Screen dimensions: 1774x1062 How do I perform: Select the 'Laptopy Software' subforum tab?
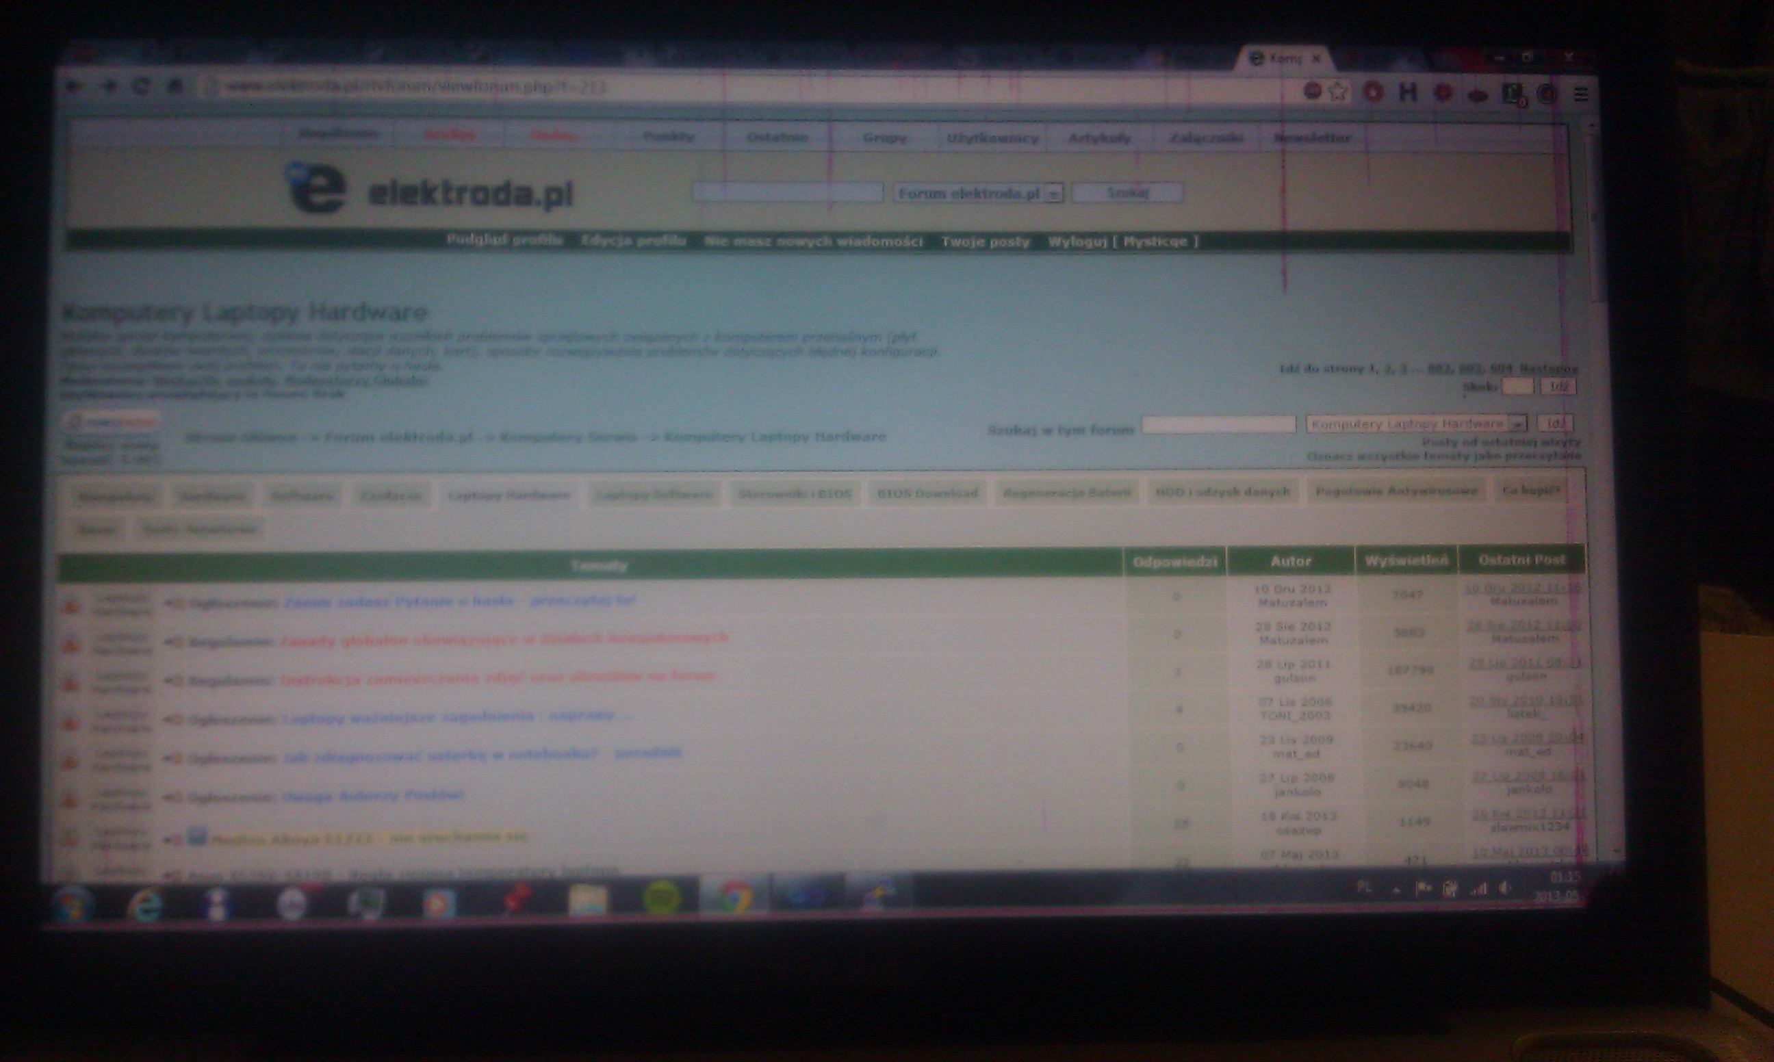click(654, 494)
